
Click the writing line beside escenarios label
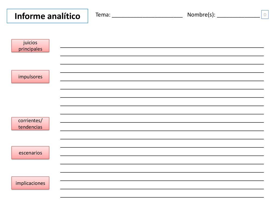[x=162, y=156]
